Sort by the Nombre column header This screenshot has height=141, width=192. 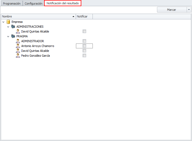coord(39,16)
